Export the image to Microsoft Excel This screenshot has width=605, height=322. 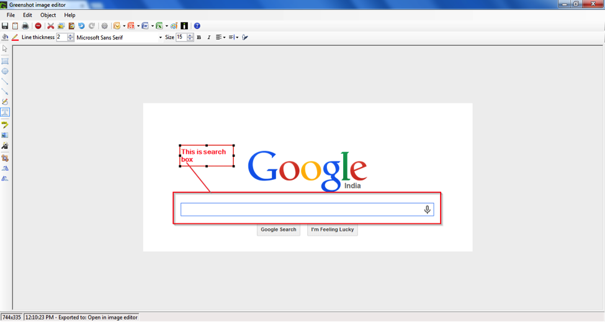click(159, 26)
